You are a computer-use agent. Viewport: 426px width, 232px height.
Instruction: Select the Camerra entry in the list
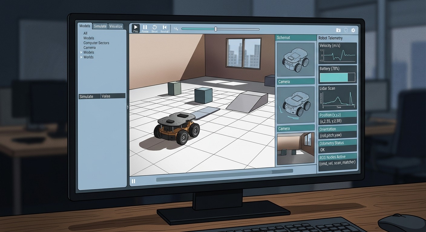(89, 47)
